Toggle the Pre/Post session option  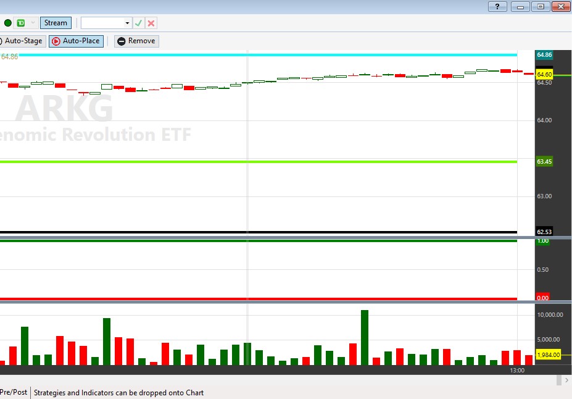pyautogui.click(x=14, y=392)
